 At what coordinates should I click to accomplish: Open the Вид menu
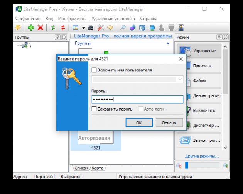click(x=49, y=19)
